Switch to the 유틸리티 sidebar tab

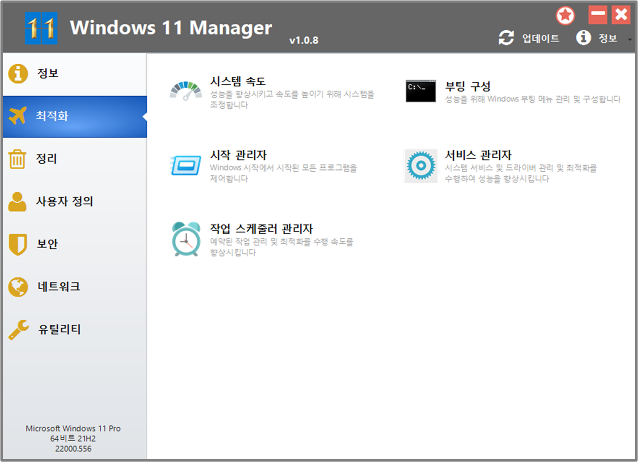coord(75,330)
